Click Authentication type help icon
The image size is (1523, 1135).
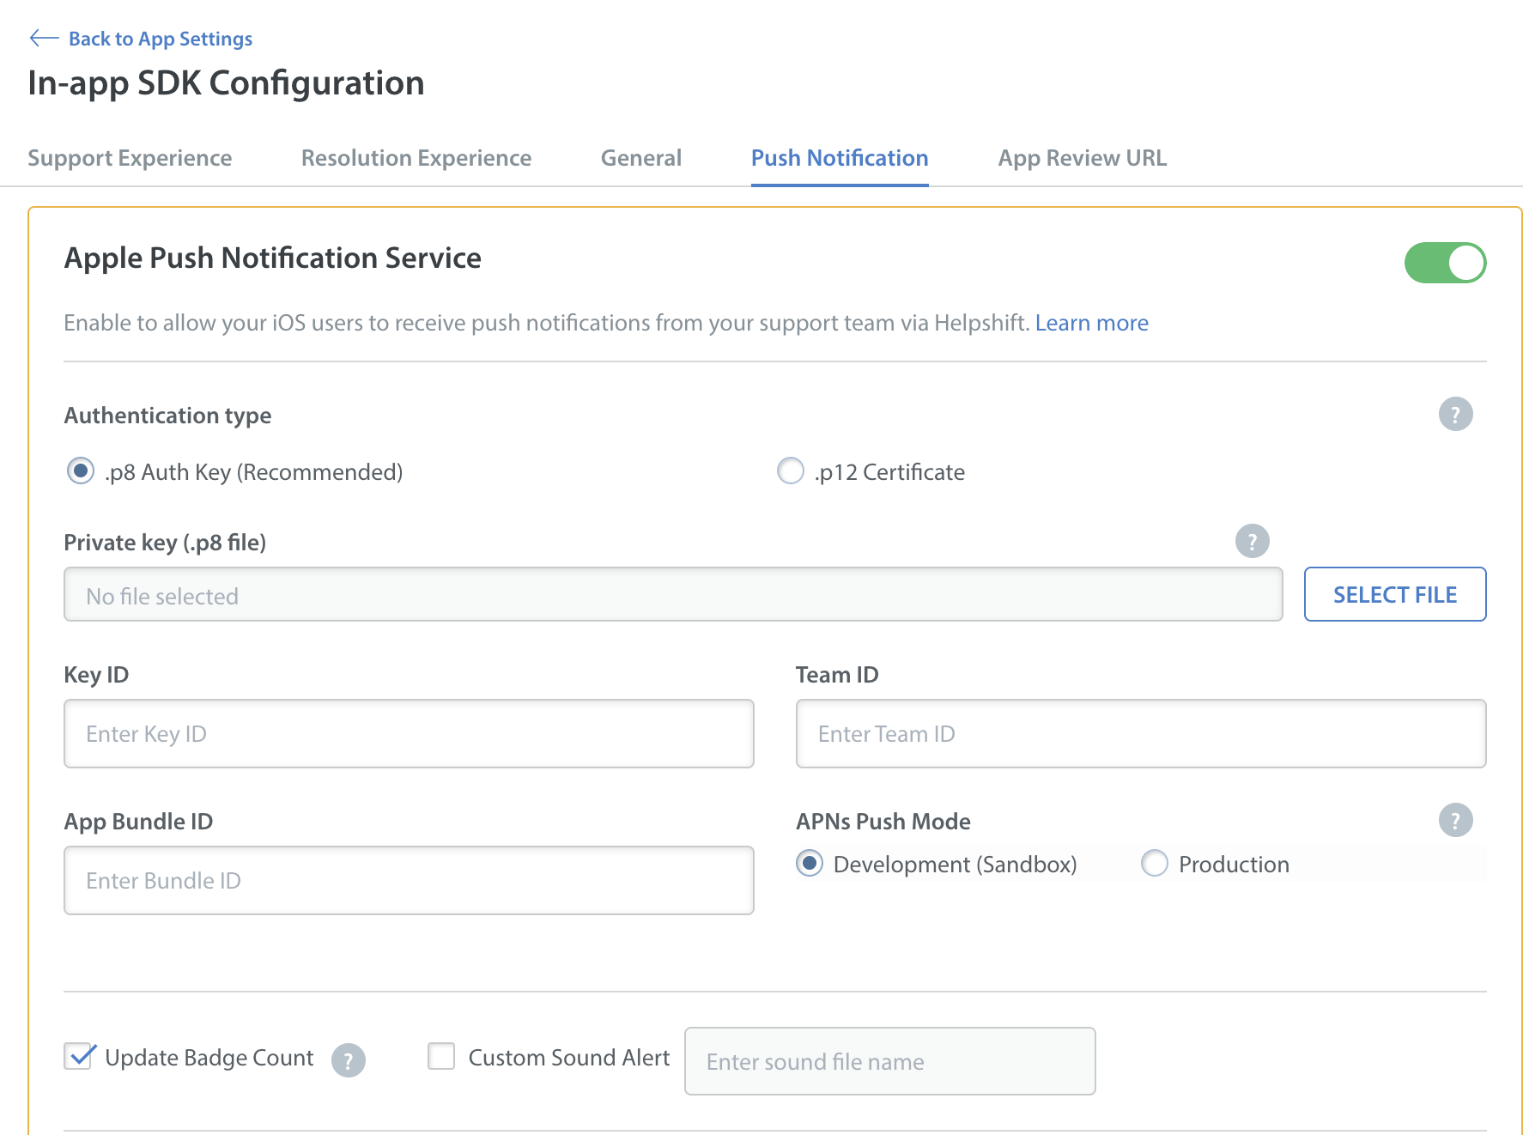(x=1456, y=415)
